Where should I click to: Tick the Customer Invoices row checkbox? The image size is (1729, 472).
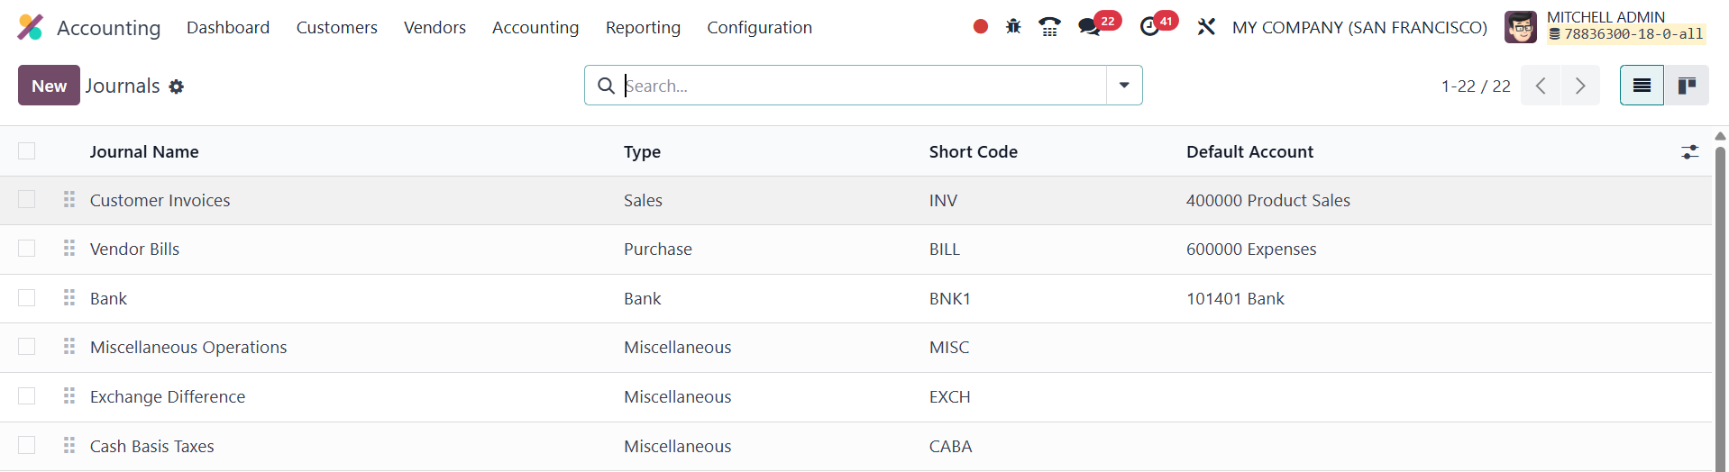coord(27,200)
